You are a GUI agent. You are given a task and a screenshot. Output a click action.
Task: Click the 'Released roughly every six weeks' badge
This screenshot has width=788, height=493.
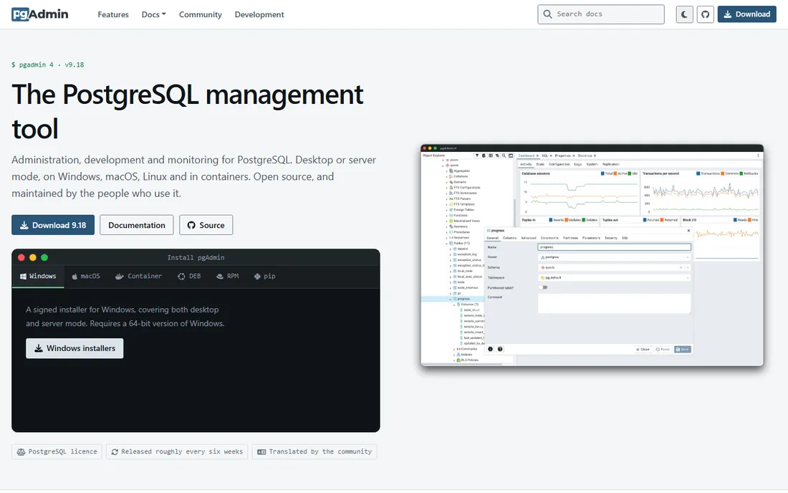point(177,451)
